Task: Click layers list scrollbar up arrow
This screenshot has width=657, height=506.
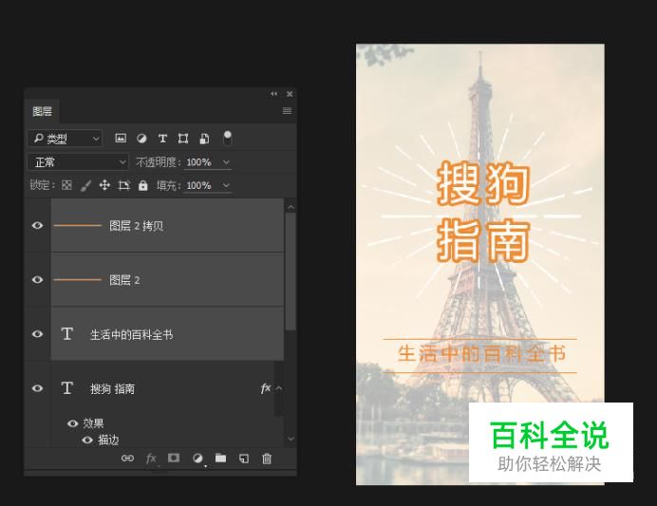Action: pyautogui.click(x=291, y=207)
